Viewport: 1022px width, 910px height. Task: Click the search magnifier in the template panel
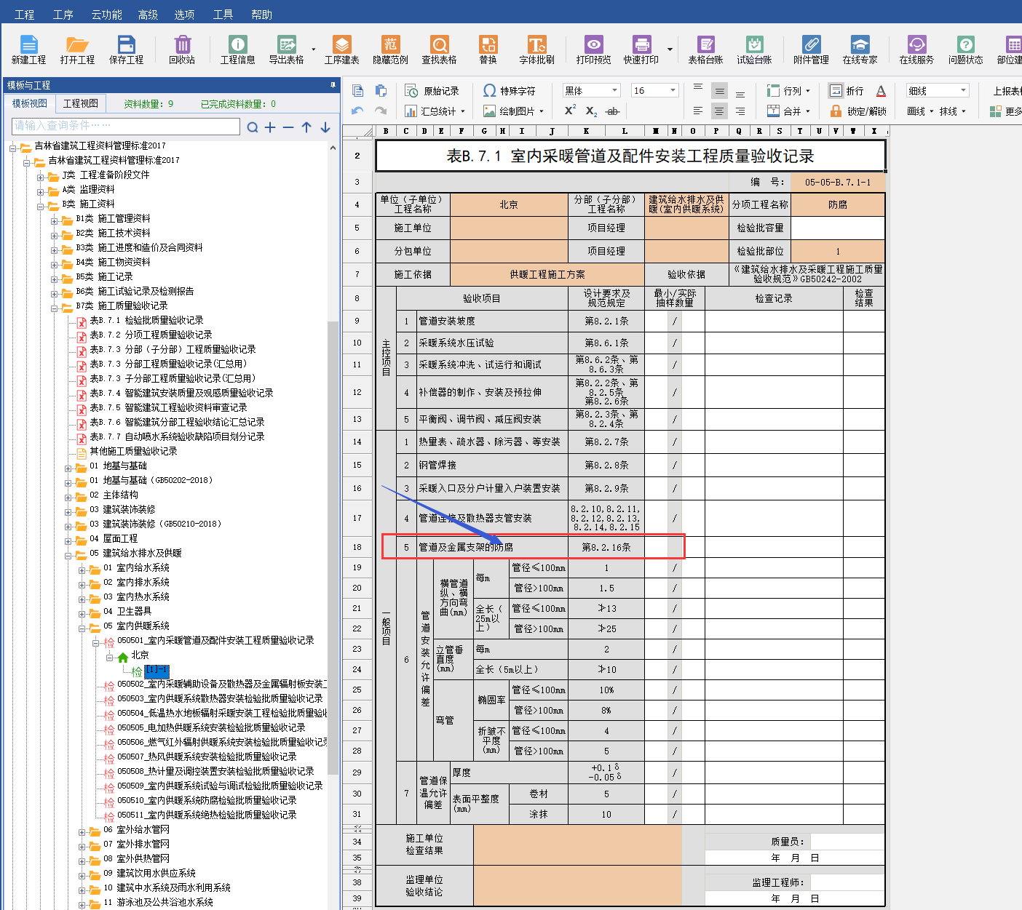[x=253, y=127]
